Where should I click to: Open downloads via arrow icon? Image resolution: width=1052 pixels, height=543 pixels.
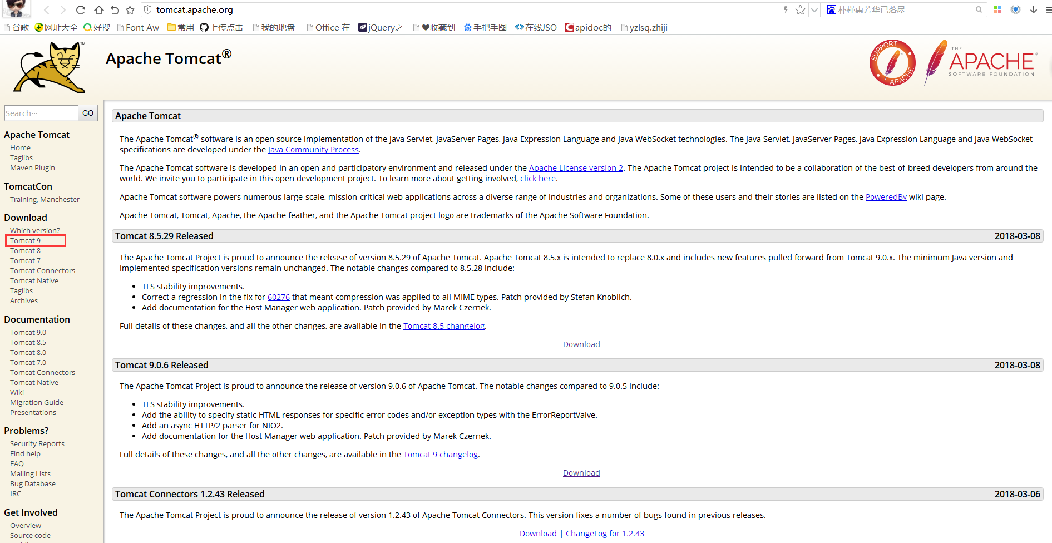(x=1034, y=9)
